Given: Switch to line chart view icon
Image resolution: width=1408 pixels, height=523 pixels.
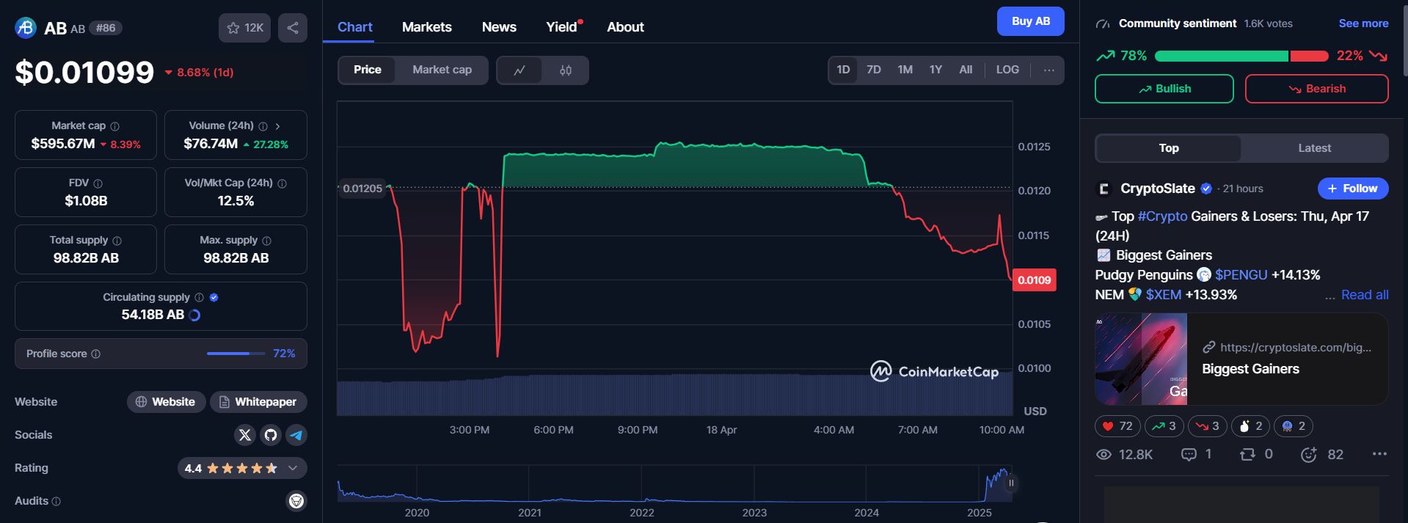Looking at the screenshot, I should pos(519,70).
